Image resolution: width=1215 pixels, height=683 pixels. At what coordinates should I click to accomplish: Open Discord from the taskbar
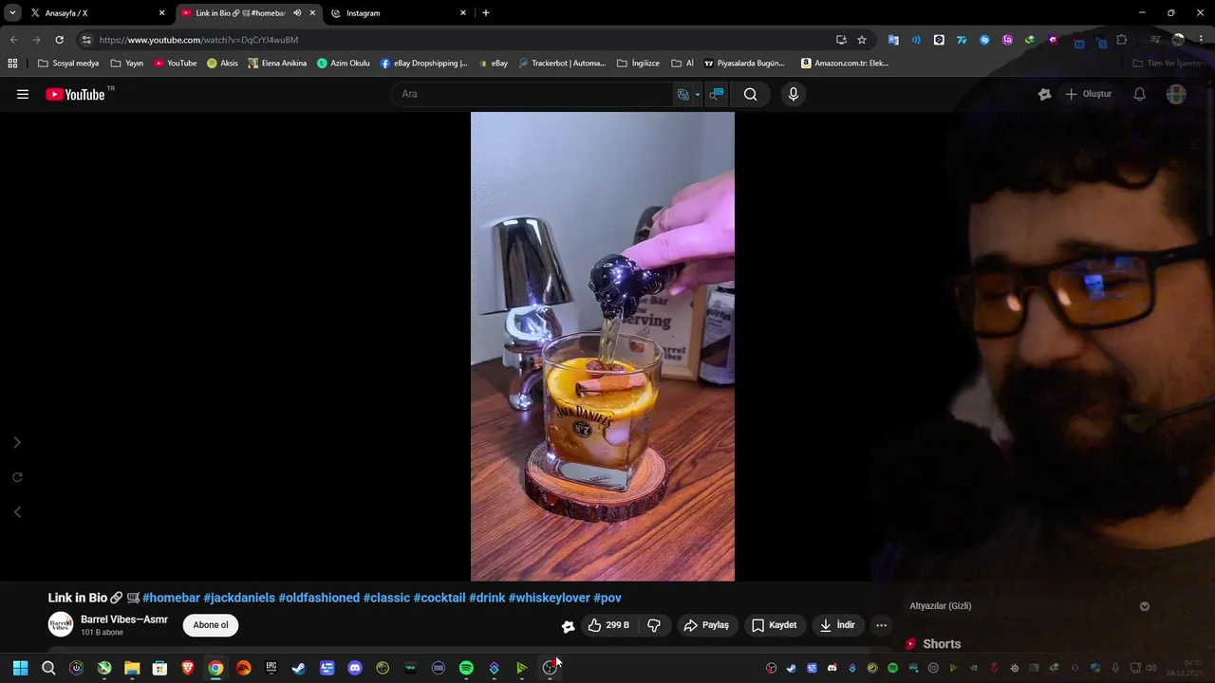tap(355, 668)
